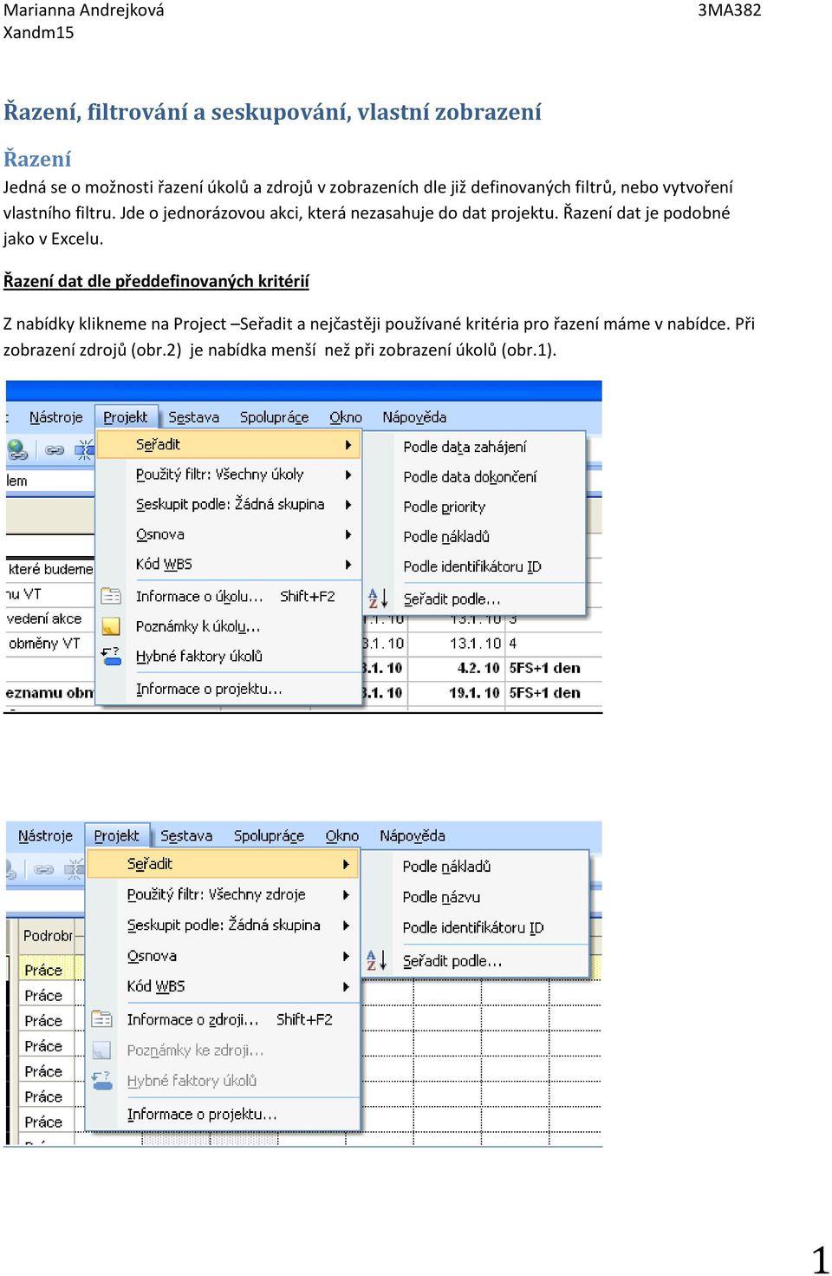Click cell '5FS+1 den' beside 4.2.10
This screenshot has width=832, height=1276.
click(544, 668)
